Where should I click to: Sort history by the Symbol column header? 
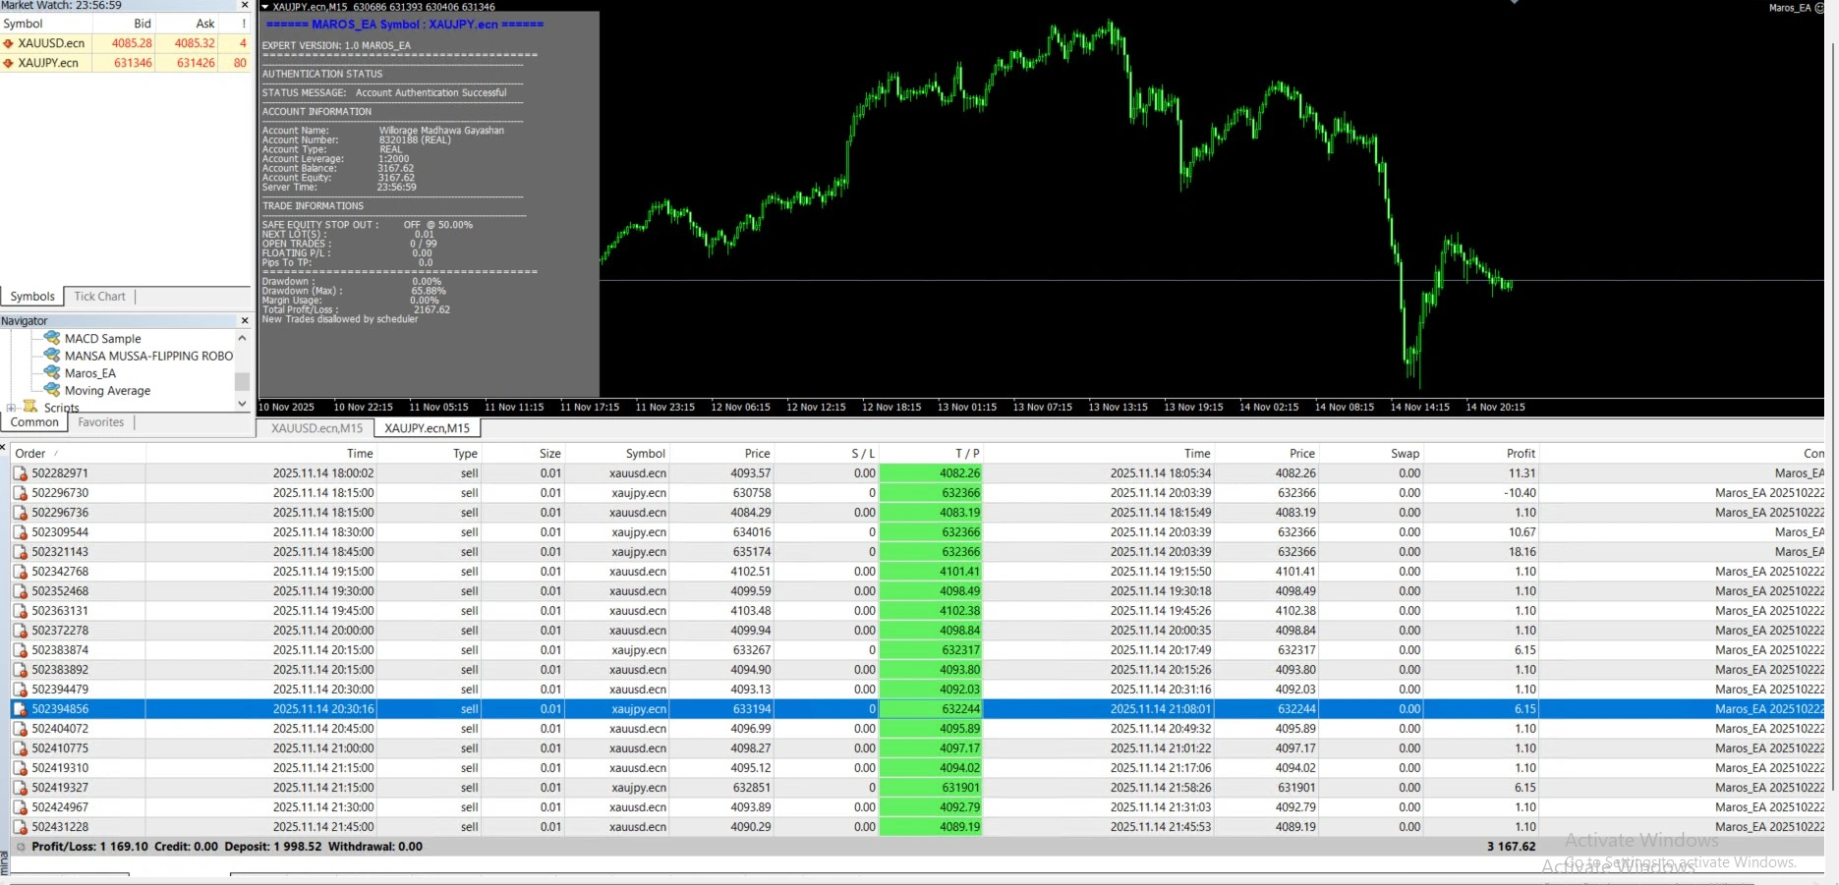click(x=645, y=454)
